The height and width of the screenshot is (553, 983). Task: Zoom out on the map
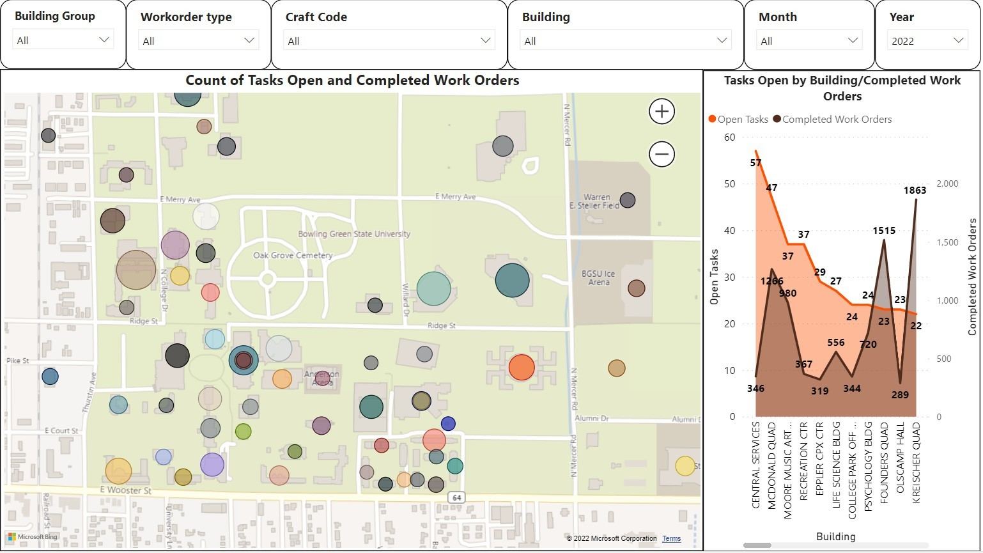pos(662,154)
